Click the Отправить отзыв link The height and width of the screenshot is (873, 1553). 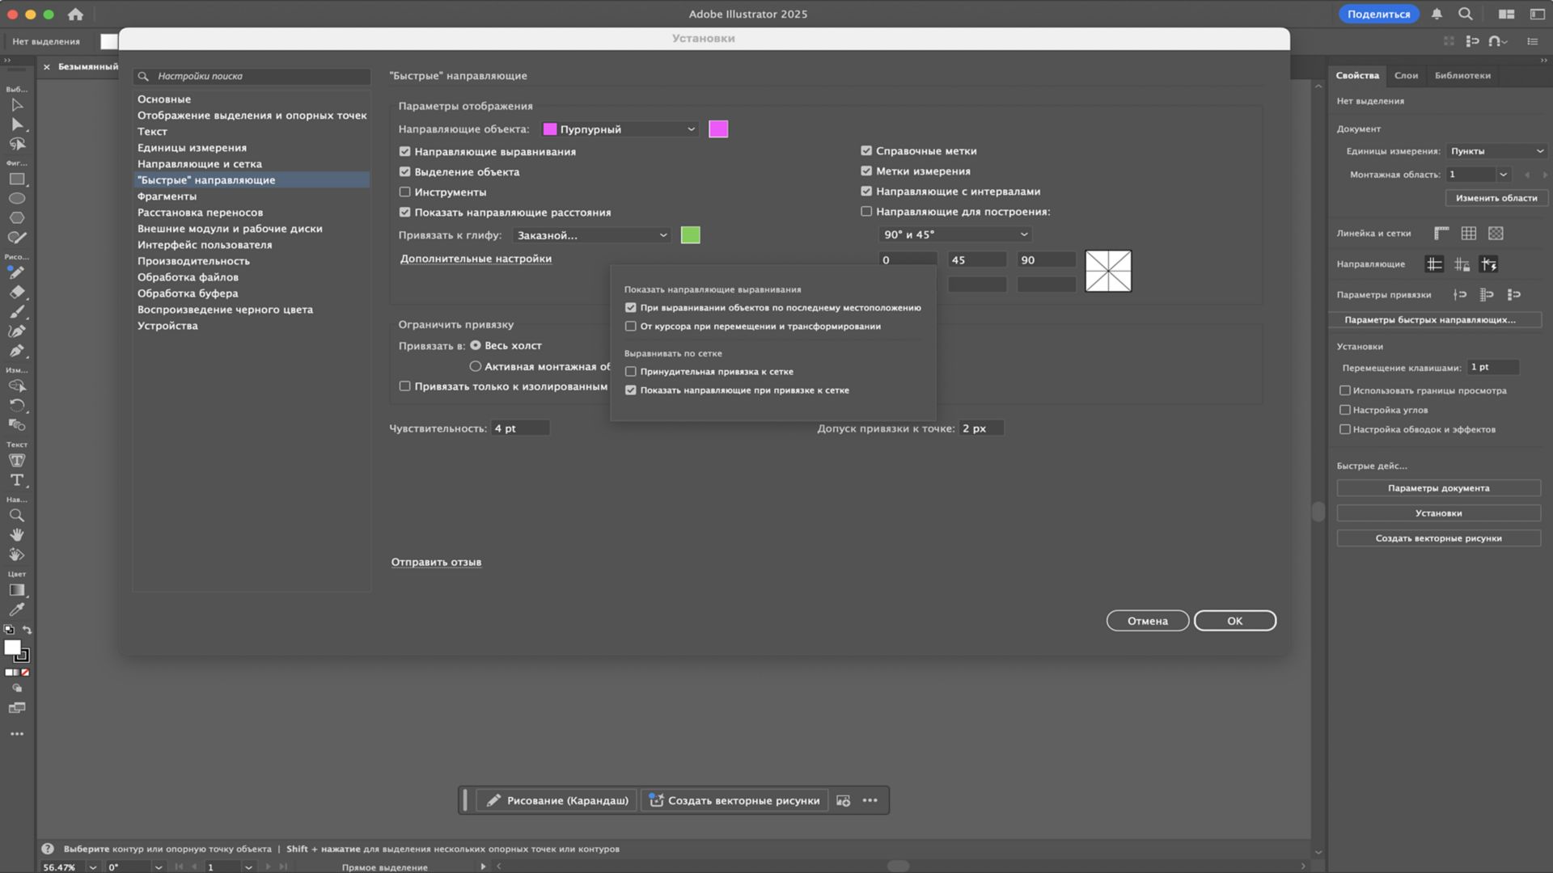[436, 562]
